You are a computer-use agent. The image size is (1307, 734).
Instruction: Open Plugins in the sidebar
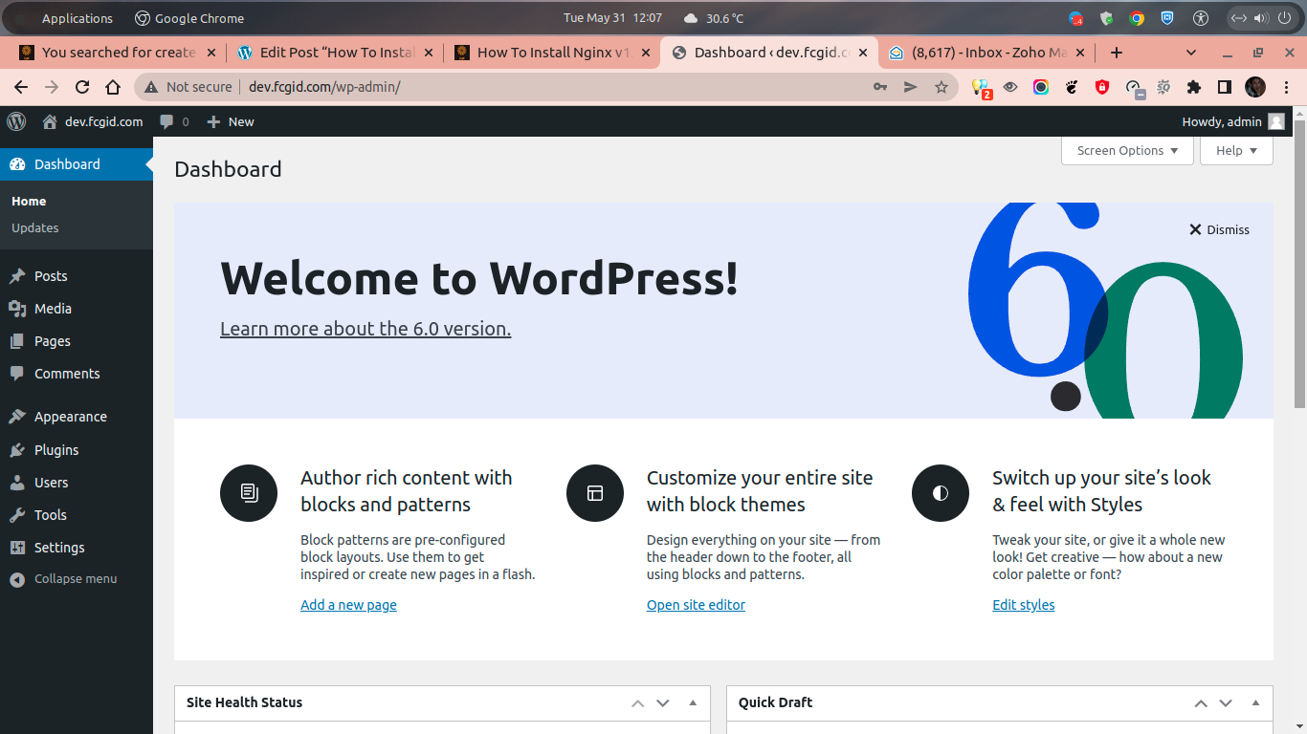pos(77,450)
